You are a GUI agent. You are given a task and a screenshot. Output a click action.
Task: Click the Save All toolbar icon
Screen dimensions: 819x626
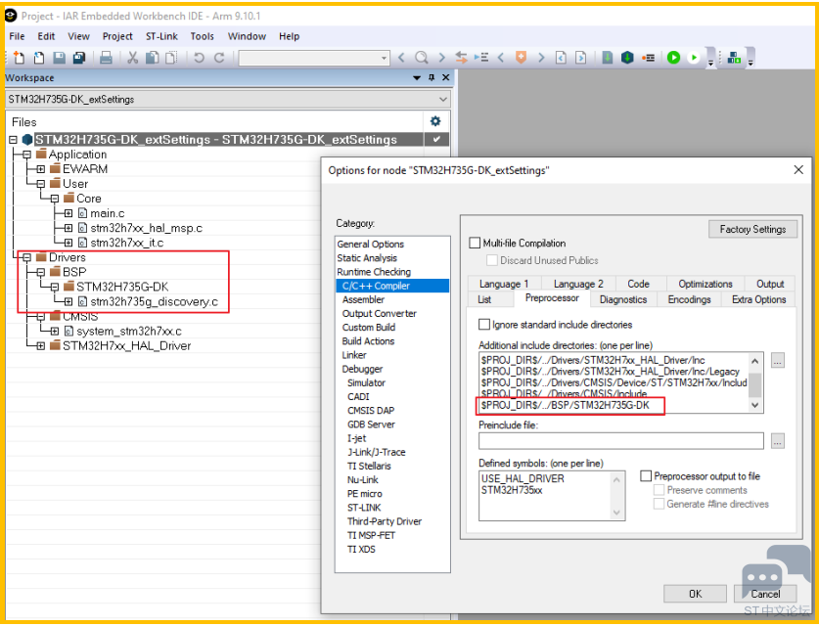[79, 58]
